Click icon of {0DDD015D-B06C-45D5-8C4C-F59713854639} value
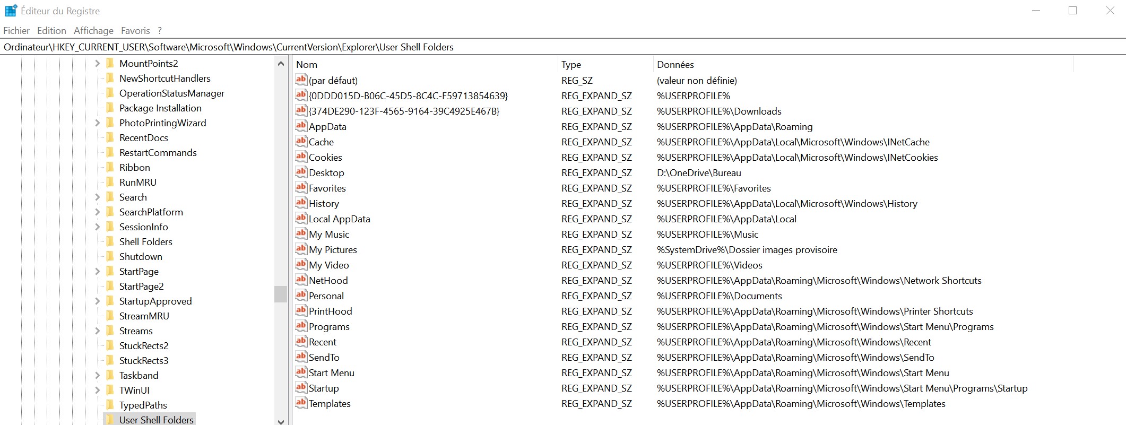The height and width of the screenshot is (425, 1126). pyautogui.click(x=301, y=96)
